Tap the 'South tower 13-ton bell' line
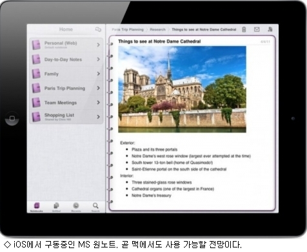Image resolution: width=307 pixels, height=252 pixels. (x=172, y=163)
